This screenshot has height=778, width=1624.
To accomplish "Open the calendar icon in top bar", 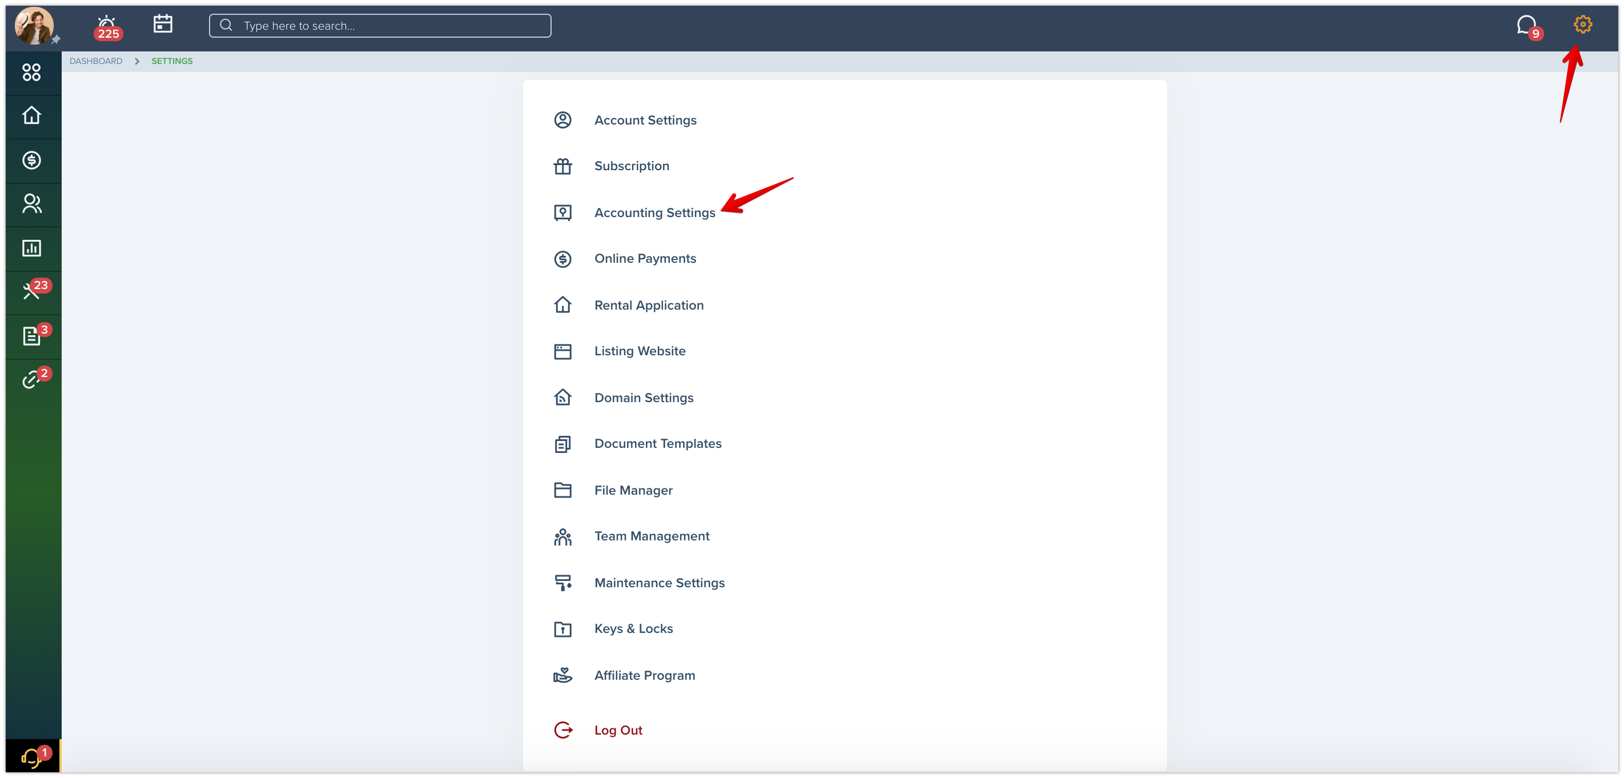I will click(163, 24).
